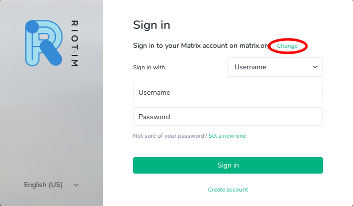Focus the Password text field
This screenshot has width=353, height=206.
pyautogui.click(x=228, y=116)
